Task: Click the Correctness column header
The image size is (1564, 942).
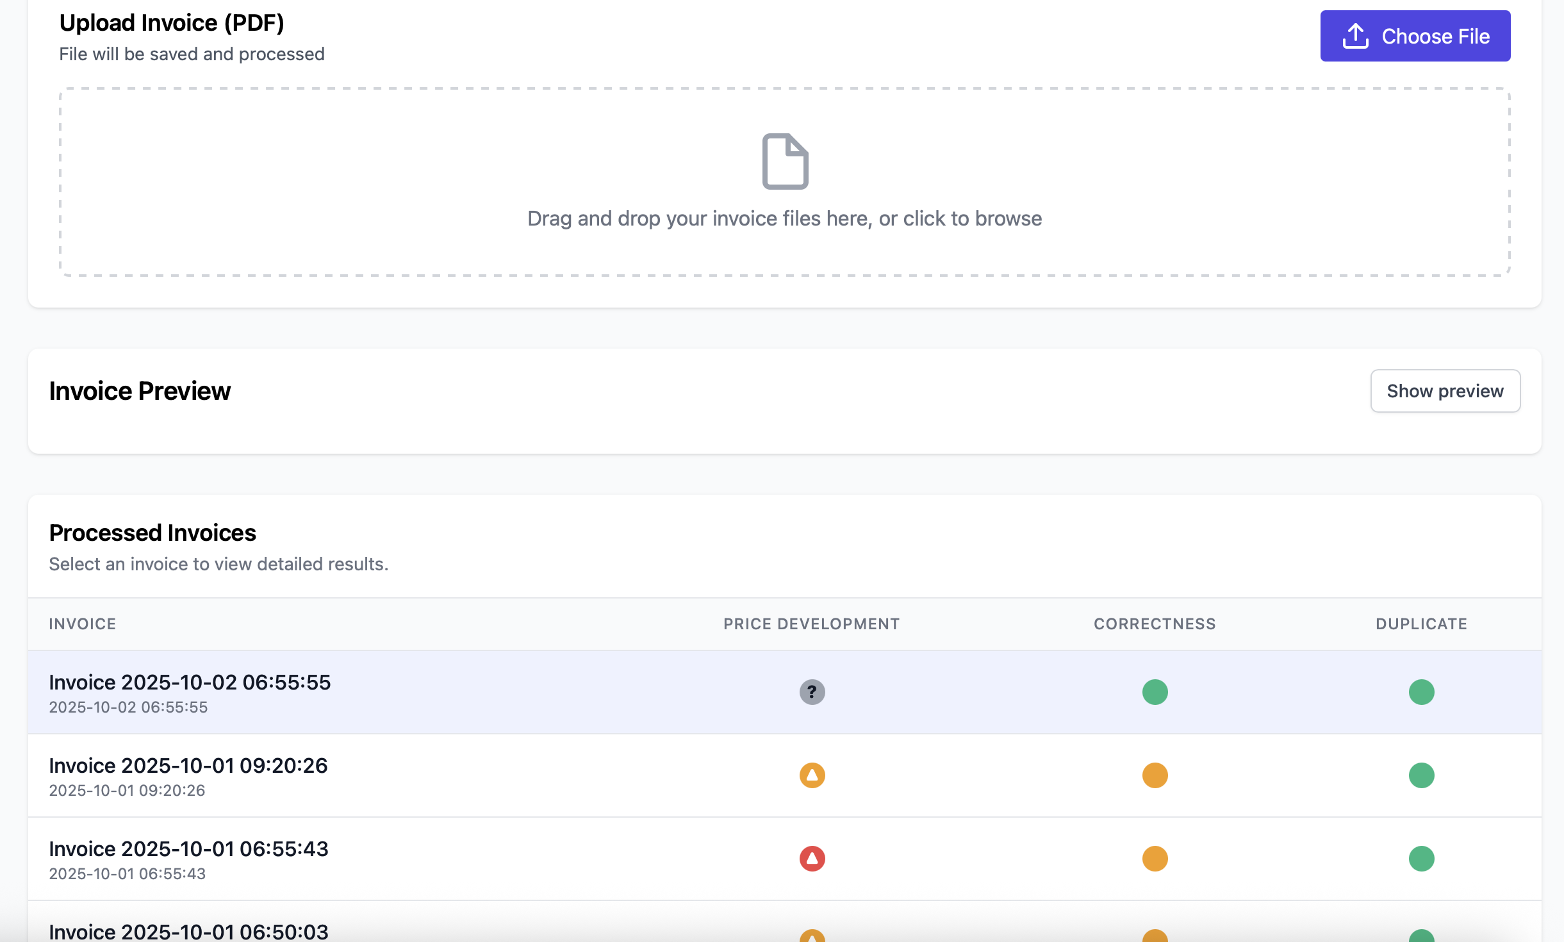Action: pos(1155,624)
